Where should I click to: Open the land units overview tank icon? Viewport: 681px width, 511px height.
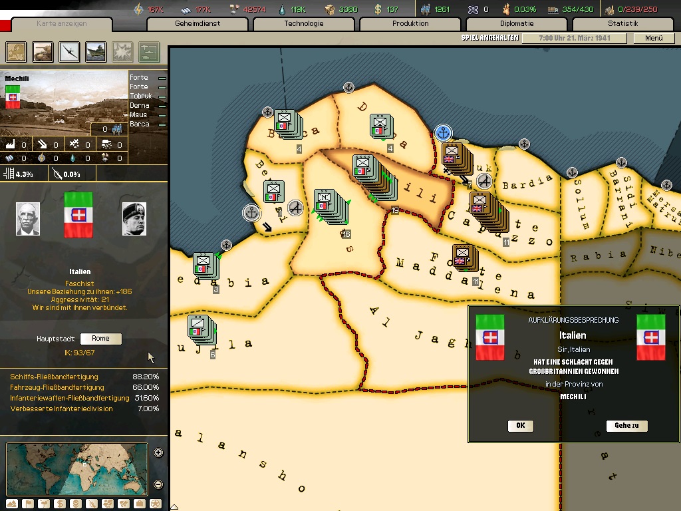(x=43, y=52)
